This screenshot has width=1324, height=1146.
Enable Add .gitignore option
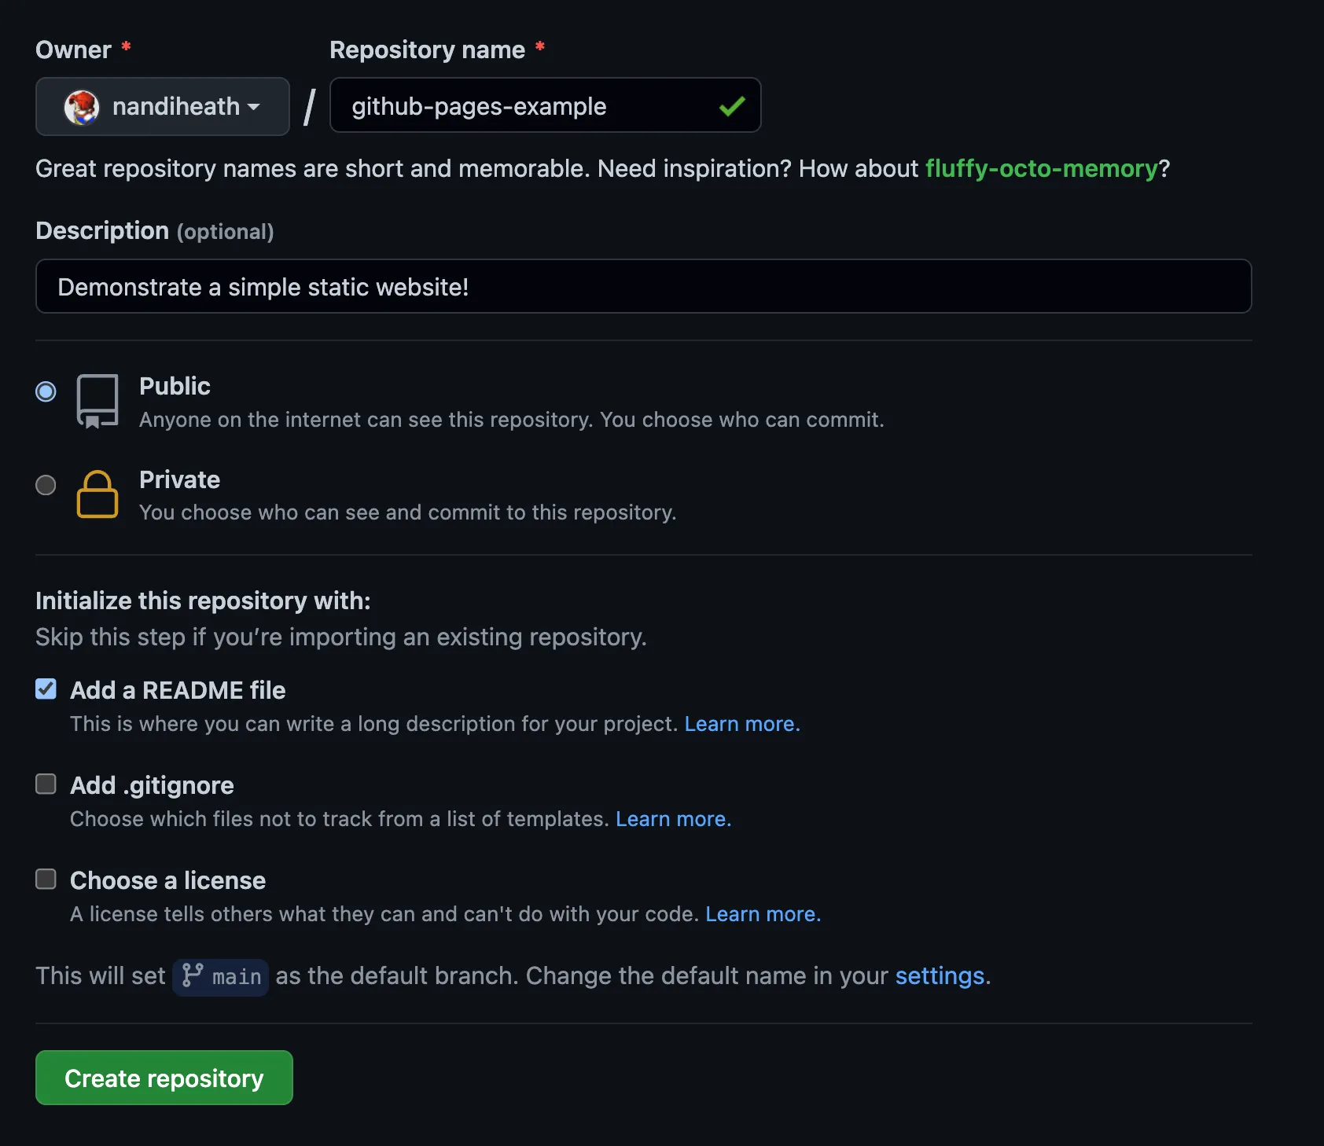pos(46,783)
